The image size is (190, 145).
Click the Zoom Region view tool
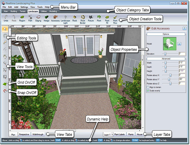coord(5,77)
